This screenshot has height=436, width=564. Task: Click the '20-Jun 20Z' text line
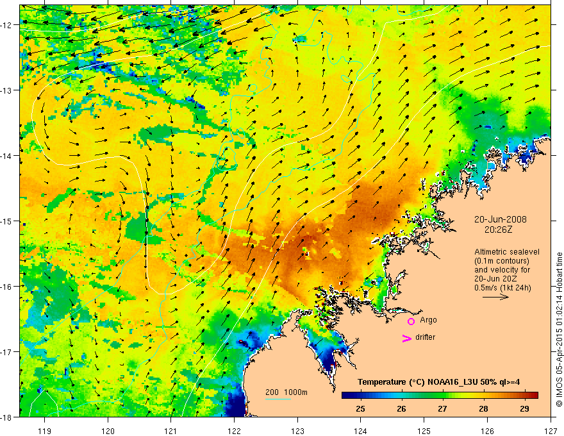click(x=495, y=279)
